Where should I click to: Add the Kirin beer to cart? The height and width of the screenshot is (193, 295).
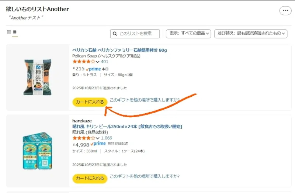(90, 179)
